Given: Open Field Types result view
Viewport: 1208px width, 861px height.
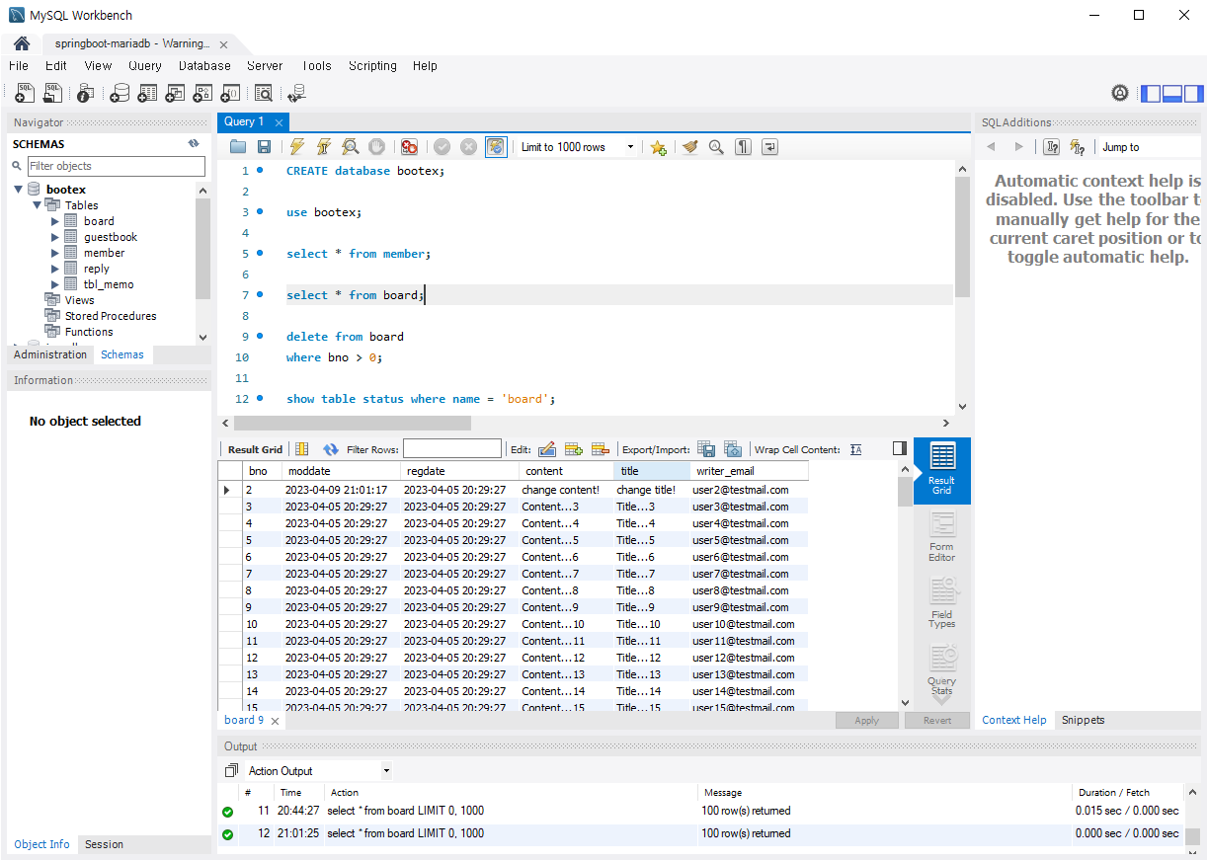Looking at the screenshot, I should point(942,603).
